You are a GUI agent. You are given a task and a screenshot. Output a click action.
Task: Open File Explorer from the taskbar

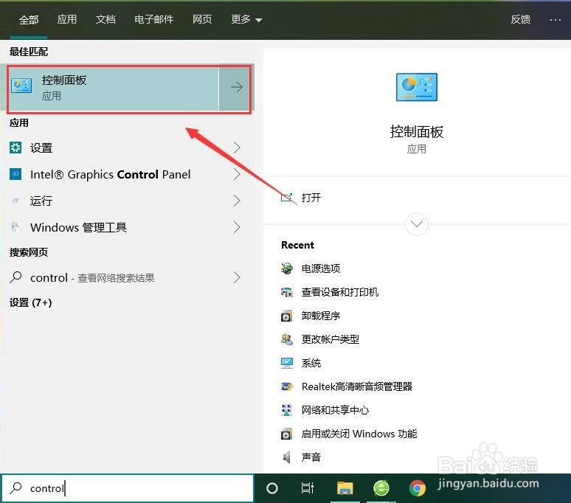(345, 488)
